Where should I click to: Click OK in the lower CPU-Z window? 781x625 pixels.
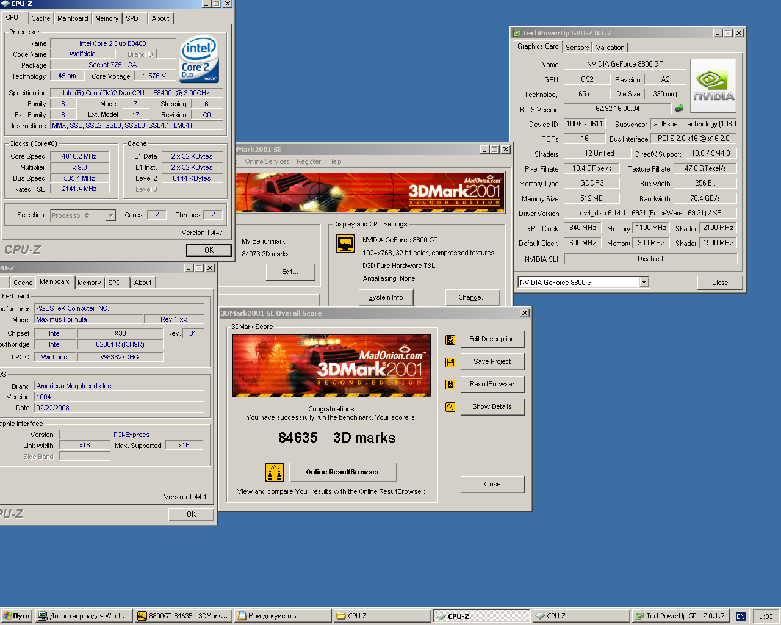pyautogui.click(x=191, y=515)
